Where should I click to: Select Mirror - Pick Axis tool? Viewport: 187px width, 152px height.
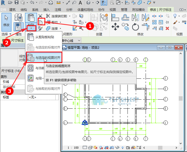click(x=136, y=17)
